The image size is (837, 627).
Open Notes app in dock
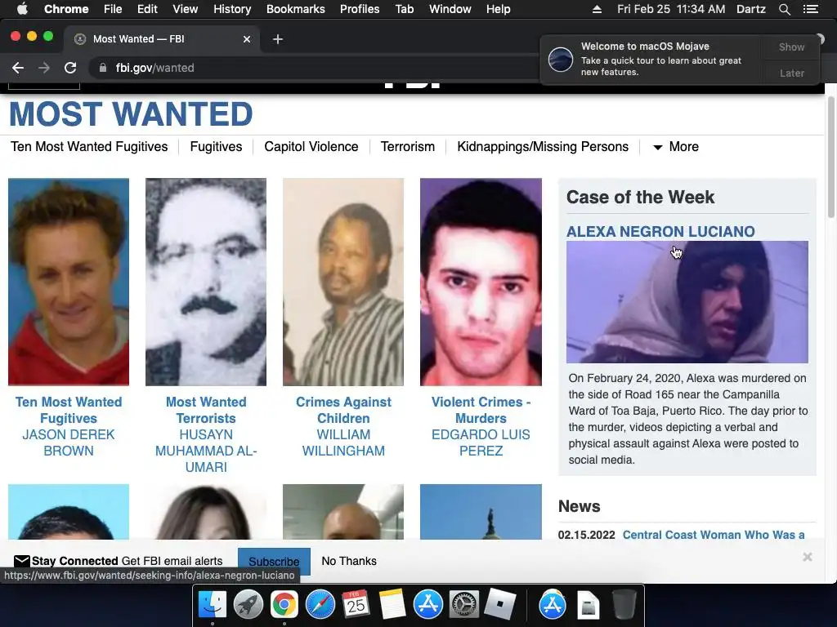(x=392, y=605)
